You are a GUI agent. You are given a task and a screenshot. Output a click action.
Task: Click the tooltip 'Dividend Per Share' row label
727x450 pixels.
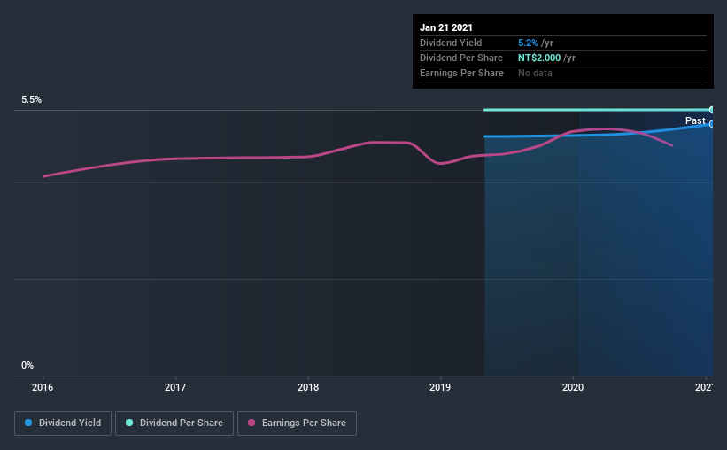[460, 58]
